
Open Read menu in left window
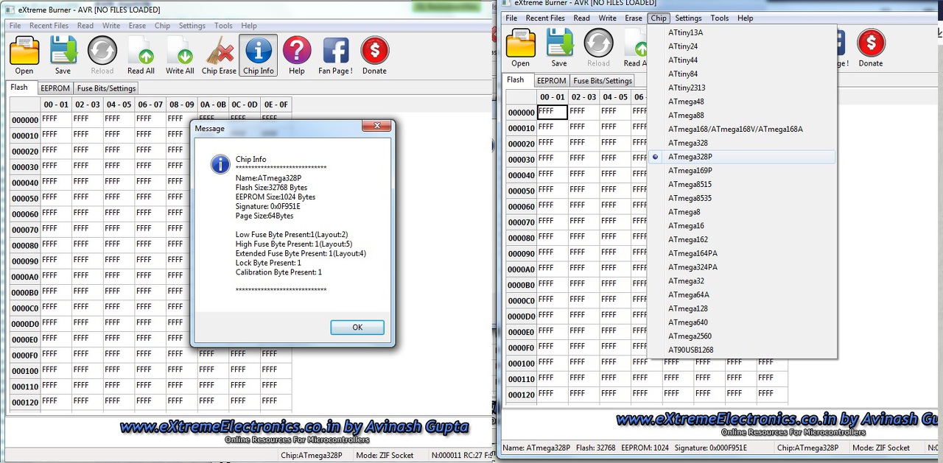coord(85,26)
